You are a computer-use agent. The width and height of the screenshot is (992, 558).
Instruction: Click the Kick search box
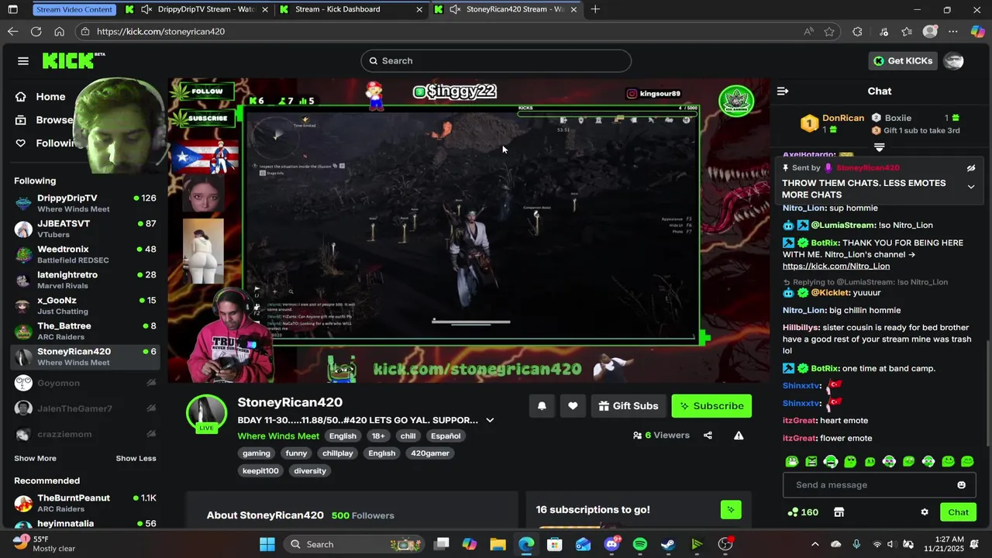point(496,61)
